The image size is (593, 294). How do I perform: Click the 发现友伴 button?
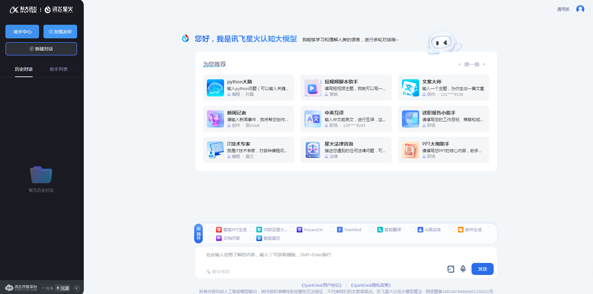pos(60,32)
